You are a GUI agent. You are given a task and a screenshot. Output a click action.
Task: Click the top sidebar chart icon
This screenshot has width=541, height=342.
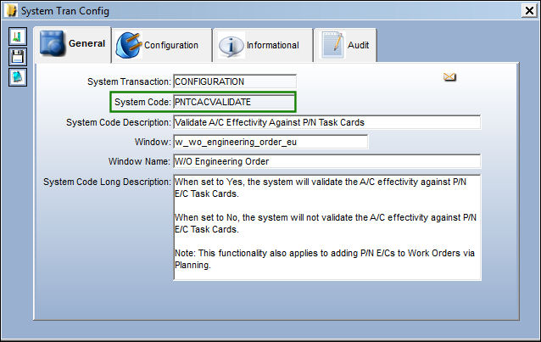click(x=18, y=36)
